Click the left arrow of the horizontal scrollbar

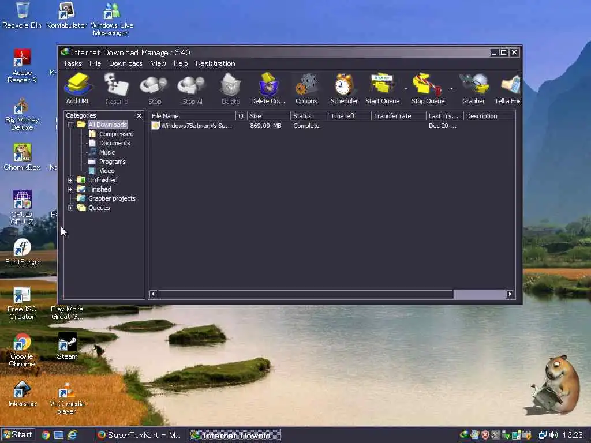pyautogui.click(x=153, y=294)
